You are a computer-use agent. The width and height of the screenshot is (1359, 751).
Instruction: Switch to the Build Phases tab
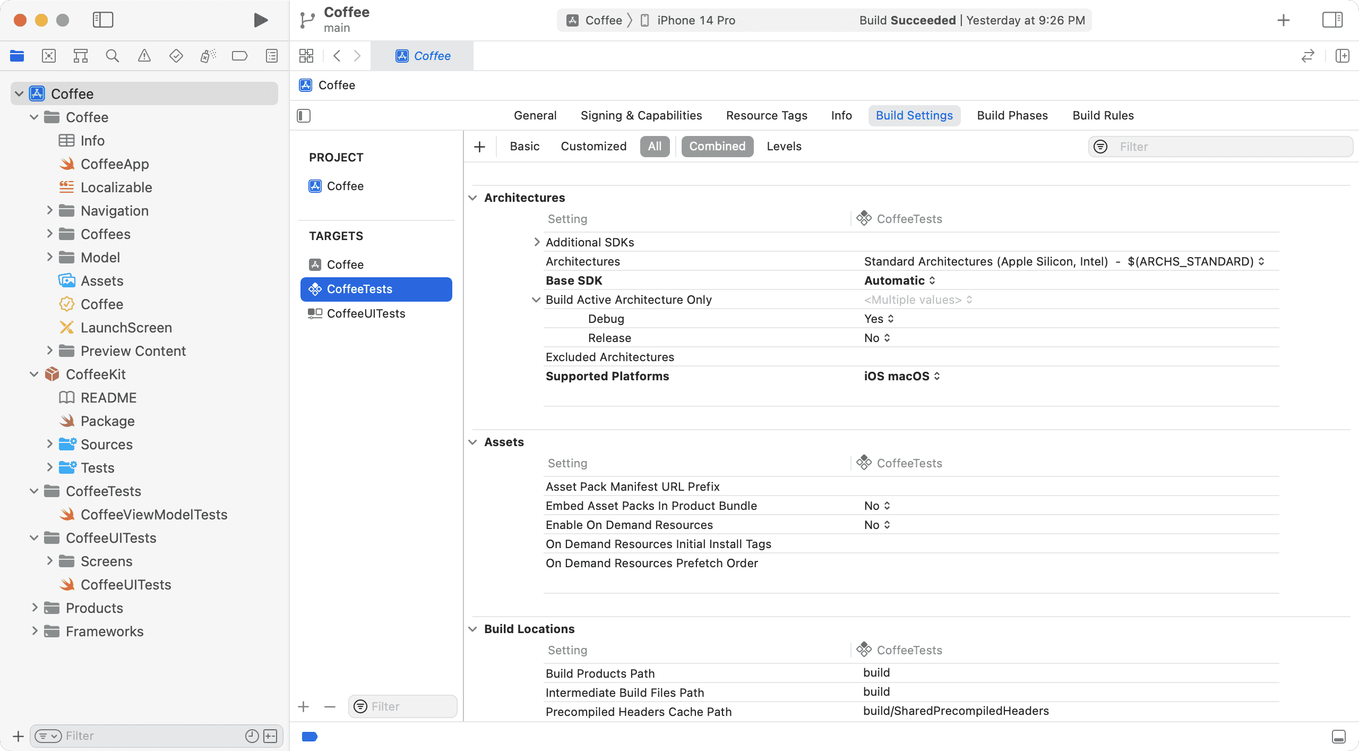point(1012,116)
